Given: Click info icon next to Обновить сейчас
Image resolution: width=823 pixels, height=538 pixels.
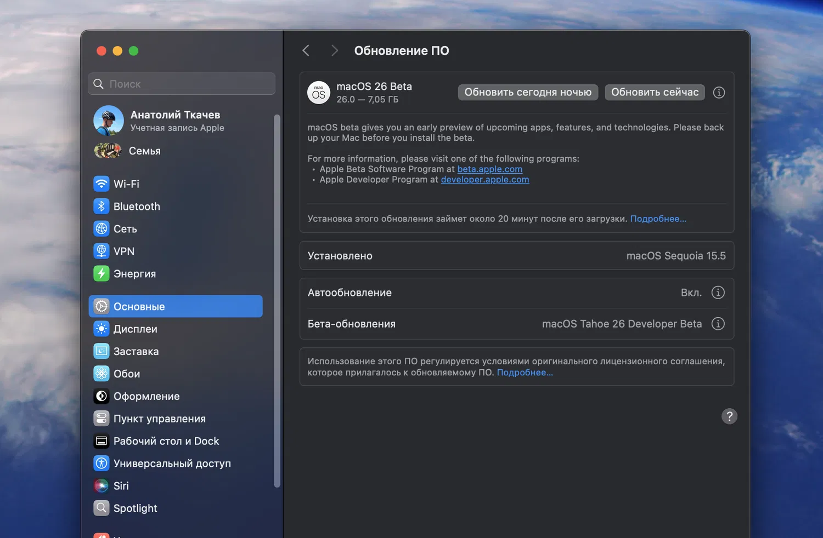Looking at the screenshot, I should point(719,93).
